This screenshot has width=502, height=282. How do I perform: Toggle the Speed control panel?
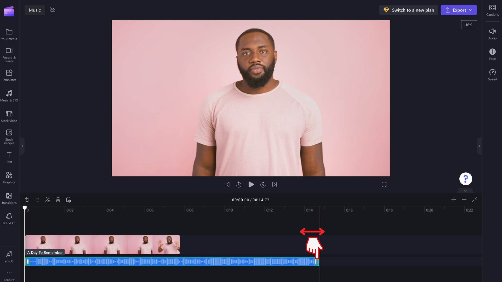coord(492,75)
